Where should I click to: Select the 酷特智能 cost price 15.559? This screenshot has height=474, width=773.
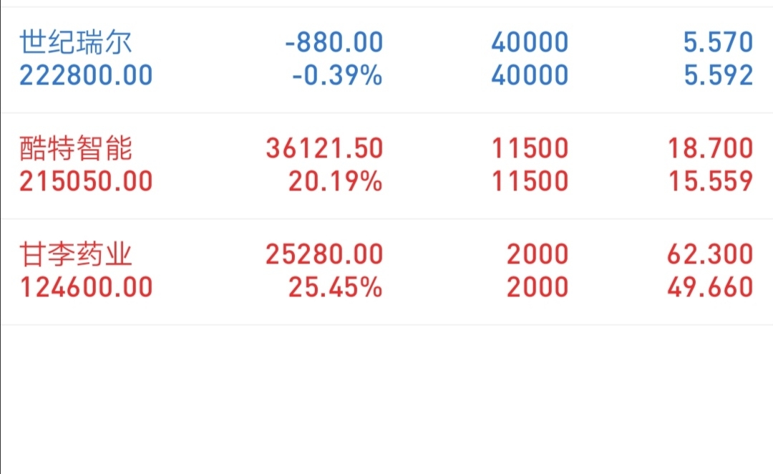tap(711, 182)
